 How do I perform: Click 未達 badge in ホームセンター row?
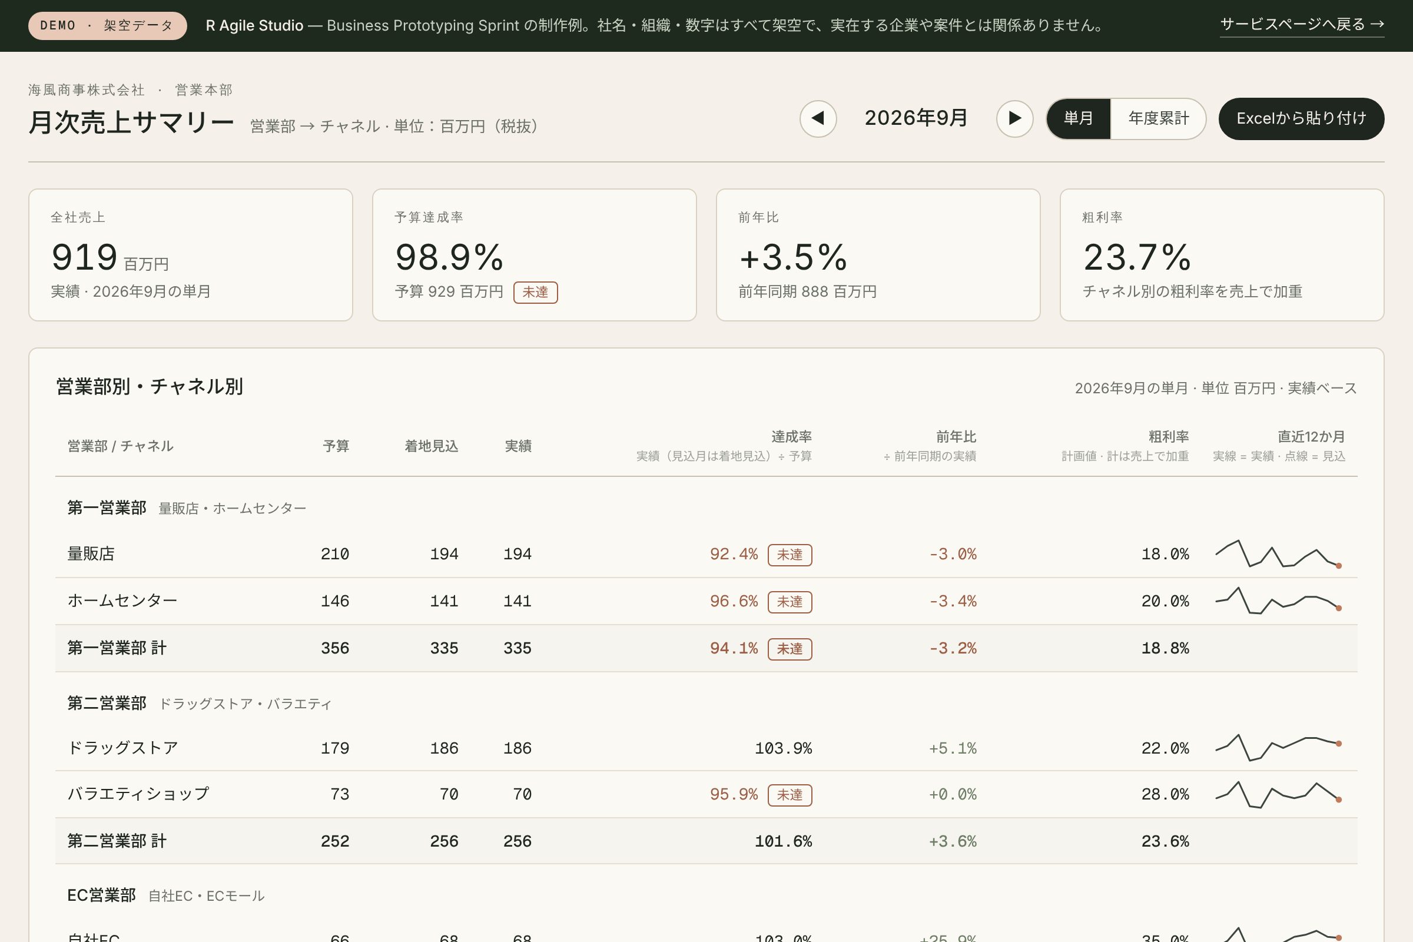790,602
